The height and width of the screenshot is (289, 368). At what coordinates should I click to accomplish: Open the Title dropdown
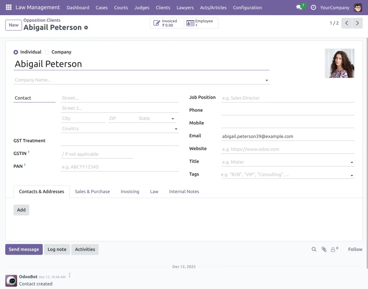[x=351, y=162]
